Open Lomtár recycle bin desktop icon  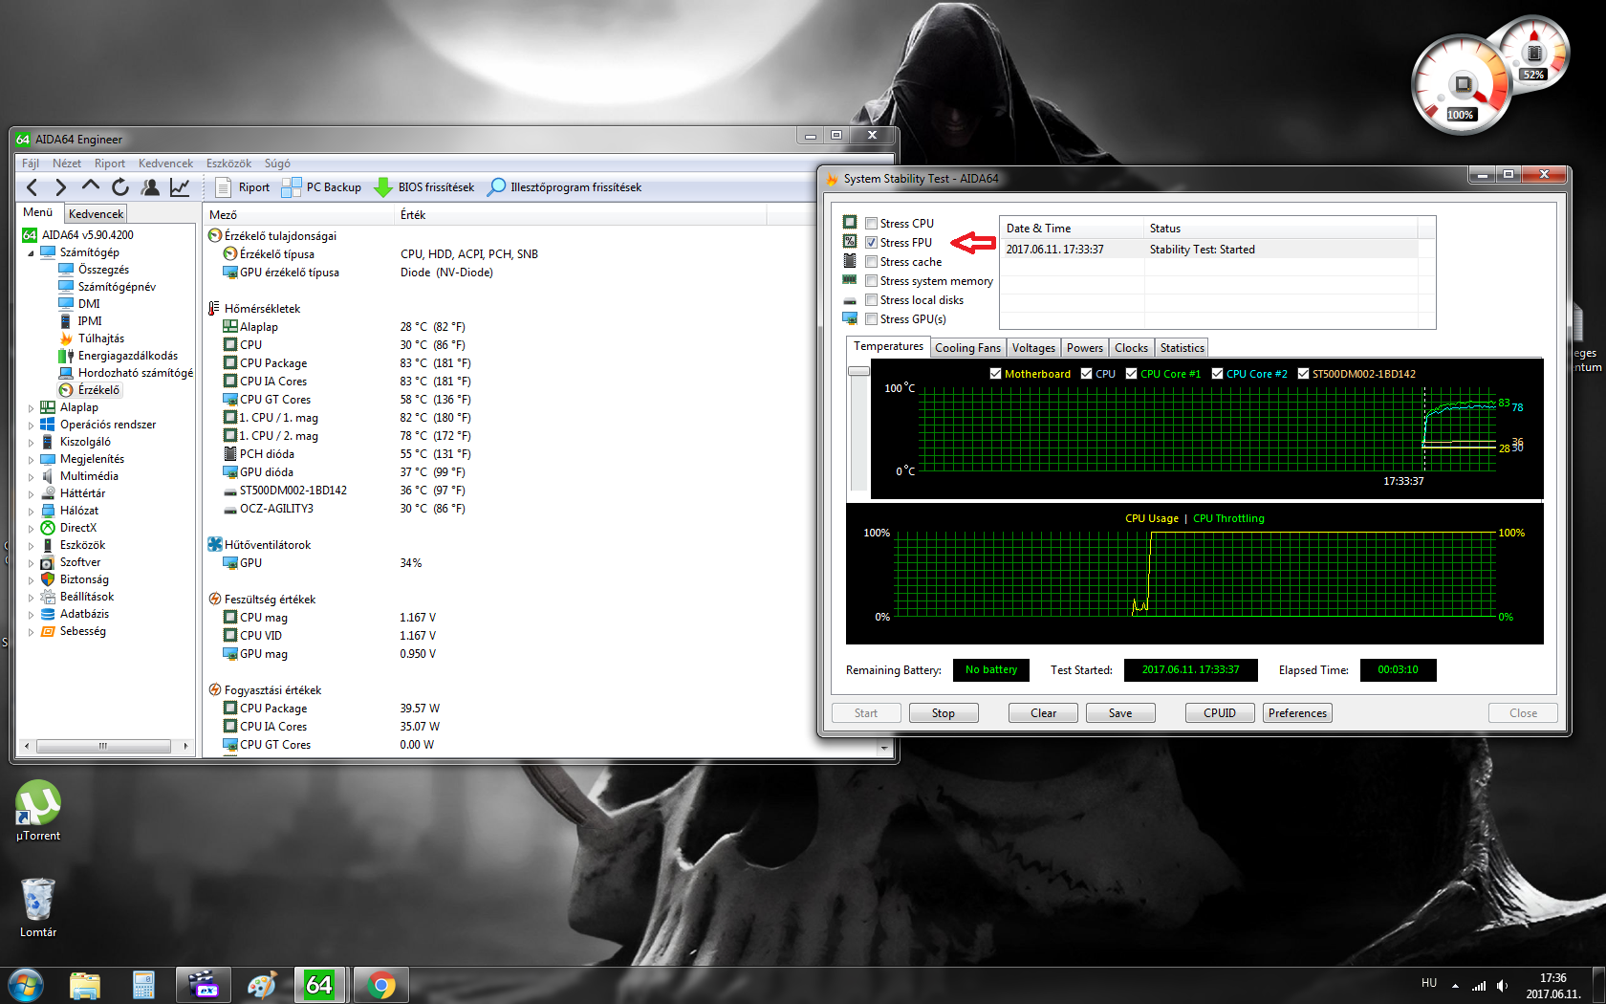click(x=38, y=908)
